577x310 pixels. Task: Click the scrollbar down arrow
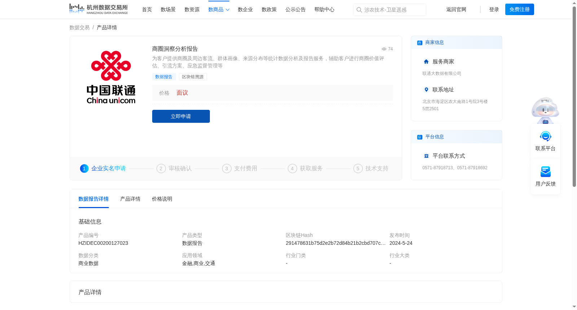tap(574, 307)
